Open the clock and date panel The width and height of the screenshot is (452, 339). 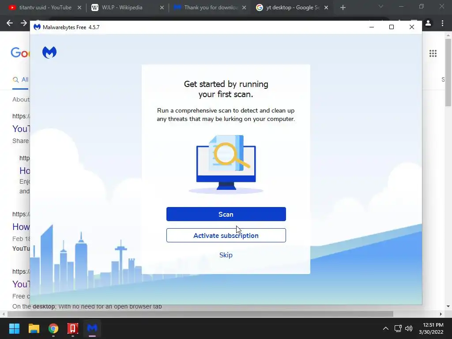point(431,328)
